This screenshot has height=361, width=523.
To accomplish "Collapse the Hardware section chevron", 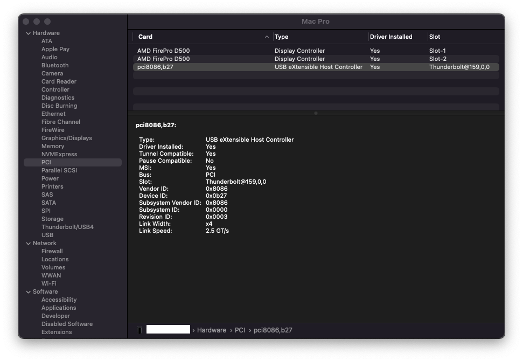I will tap(29, 33).
